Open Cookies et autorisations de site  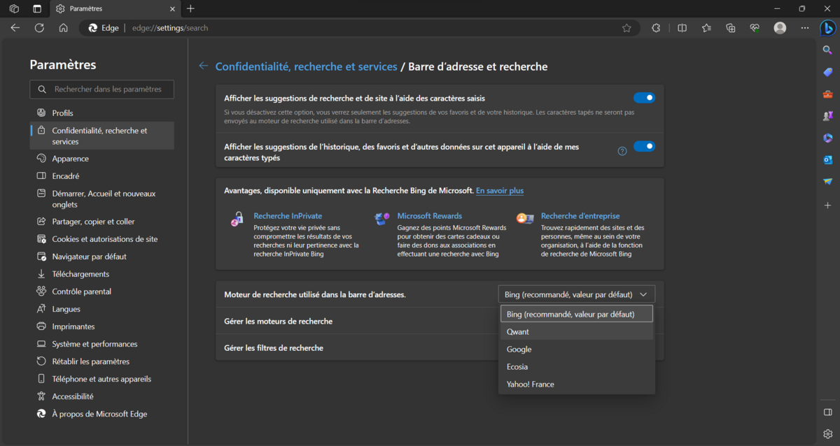(x=102, y=239)
